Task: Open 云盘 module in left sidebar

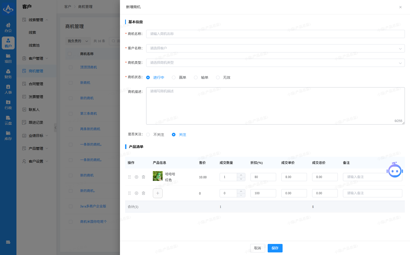Action: (8, 120)
